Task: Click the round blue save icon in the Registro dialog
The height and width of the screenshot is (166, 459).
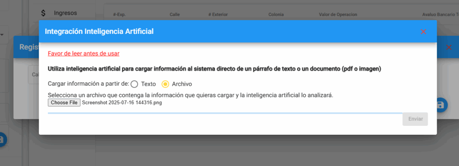Action: point(442,105)
